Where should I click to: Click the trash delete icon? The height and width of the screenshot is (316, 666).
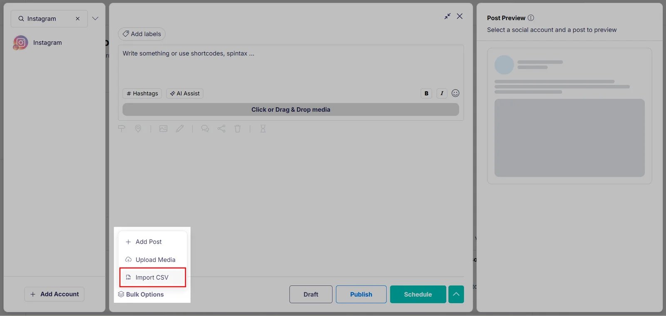(x=238, y=129)
